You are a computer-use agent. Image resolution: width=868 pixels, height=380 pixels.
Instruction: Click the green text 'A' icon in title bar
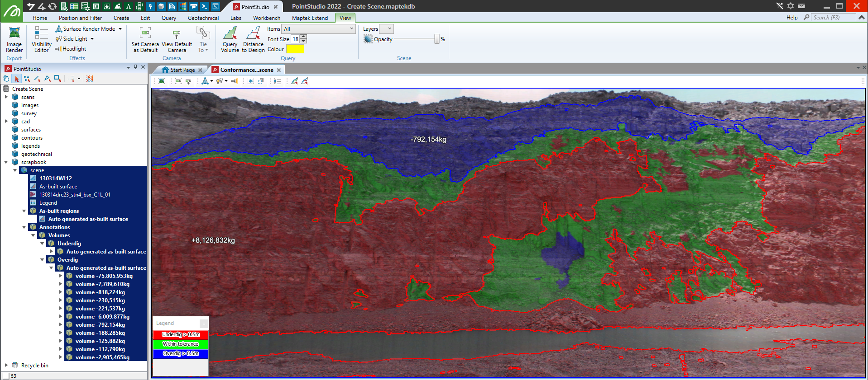tap(129, 6)
